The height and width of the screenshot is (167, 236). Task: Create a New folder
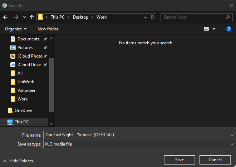coord(48,29)
